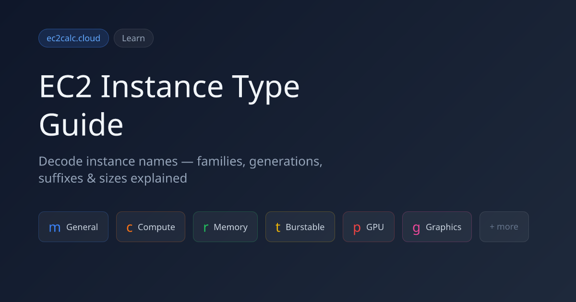
Task: Select the GPU family chip
Action: pyautogui.click(x=369, y=227)
